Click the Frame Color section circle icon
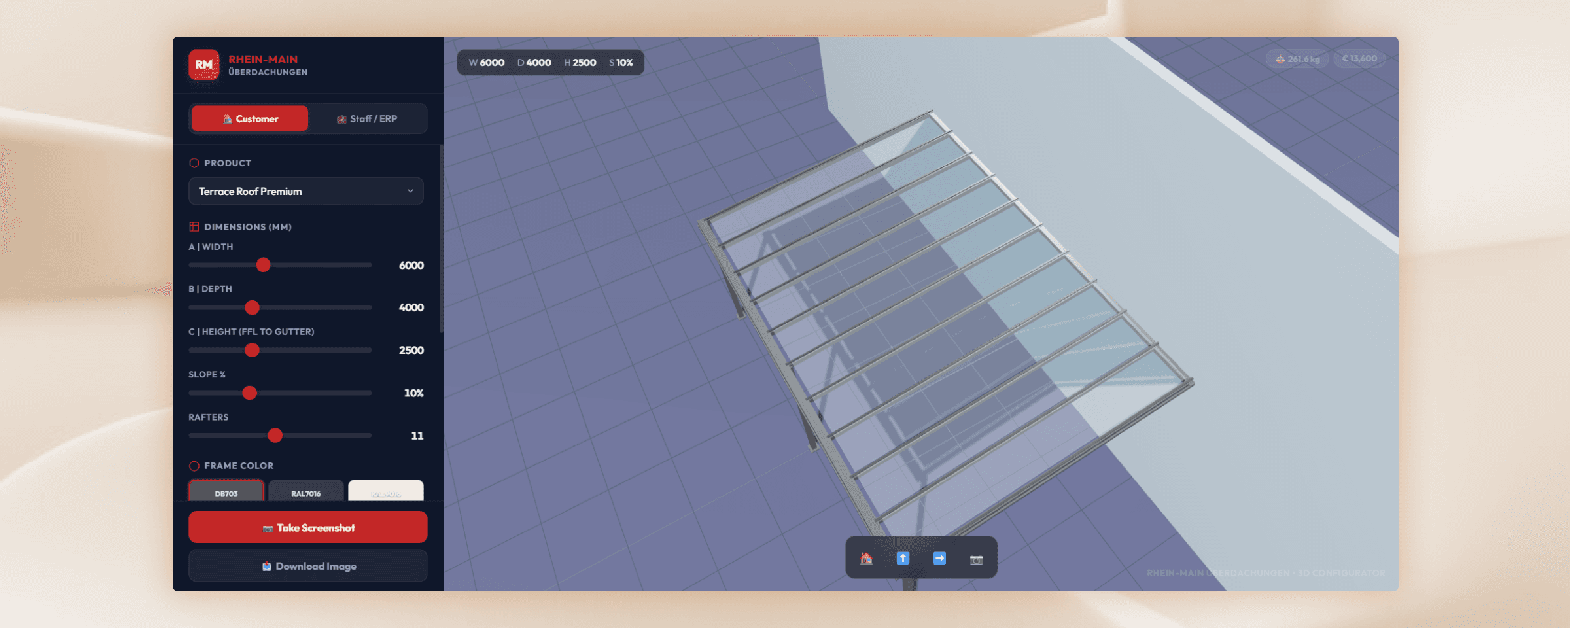1570x628 pixels. 194,466
